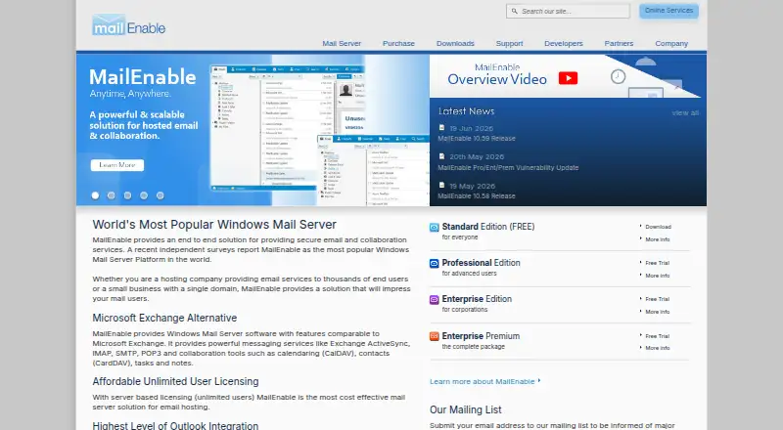Open Pro/Ent/Prem Vulnerability Update news
The height and width of the screenshot is (430, 783).
(508, 168)
